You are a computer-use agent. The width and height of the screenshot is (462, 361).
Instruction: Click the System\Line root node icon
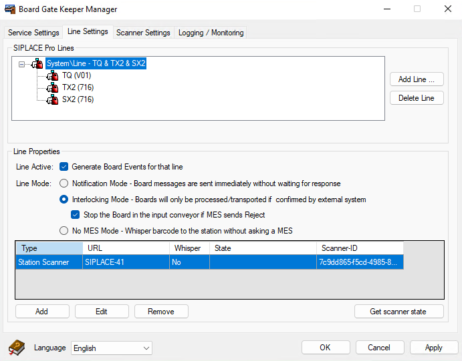[x=37, y=63]
